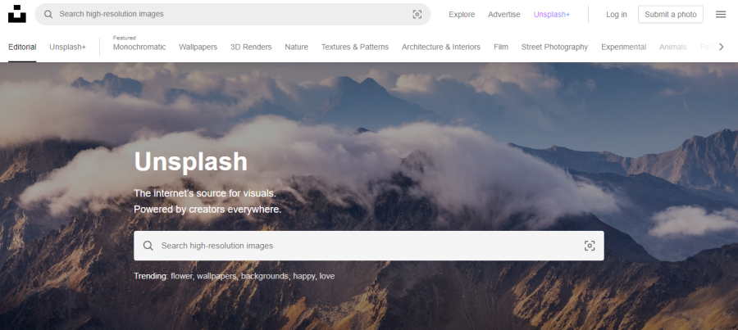Focus the top search high-resolution images field
738x330 pixels.
click(x=233, y=14)
